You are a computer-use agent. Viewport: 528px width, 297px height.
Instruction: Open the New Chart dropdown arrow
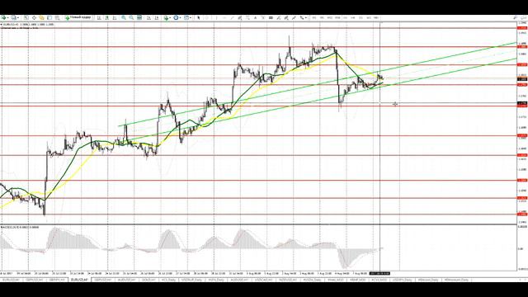(x=8, y=17)
